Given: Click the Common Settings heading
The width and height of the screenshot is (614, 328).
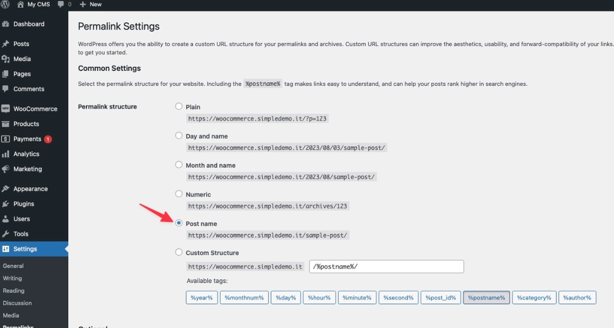Looking at the screenshot, I should pyautogui.click(x=109, y=68).
